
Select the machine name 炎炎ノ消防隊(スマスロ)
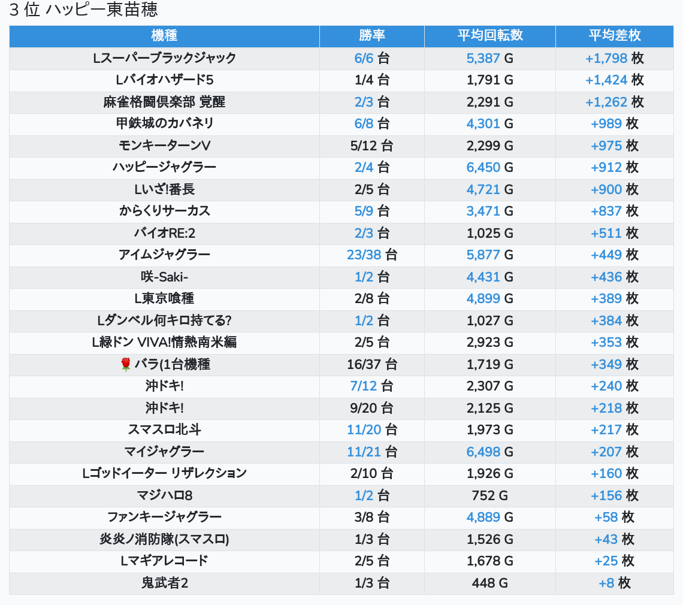tap(164, 539)
